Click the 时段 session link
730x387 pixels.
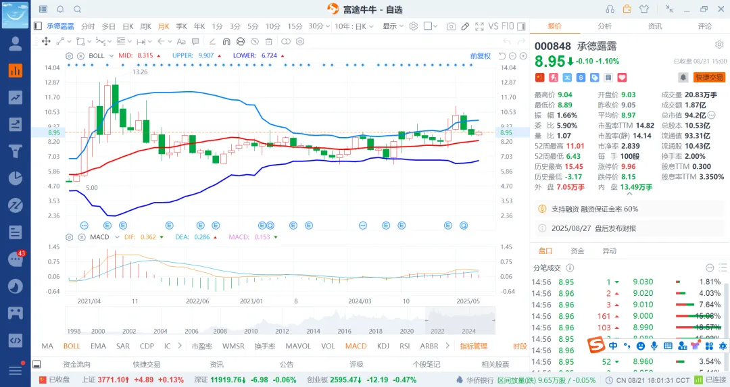click(x=520, y=346)
